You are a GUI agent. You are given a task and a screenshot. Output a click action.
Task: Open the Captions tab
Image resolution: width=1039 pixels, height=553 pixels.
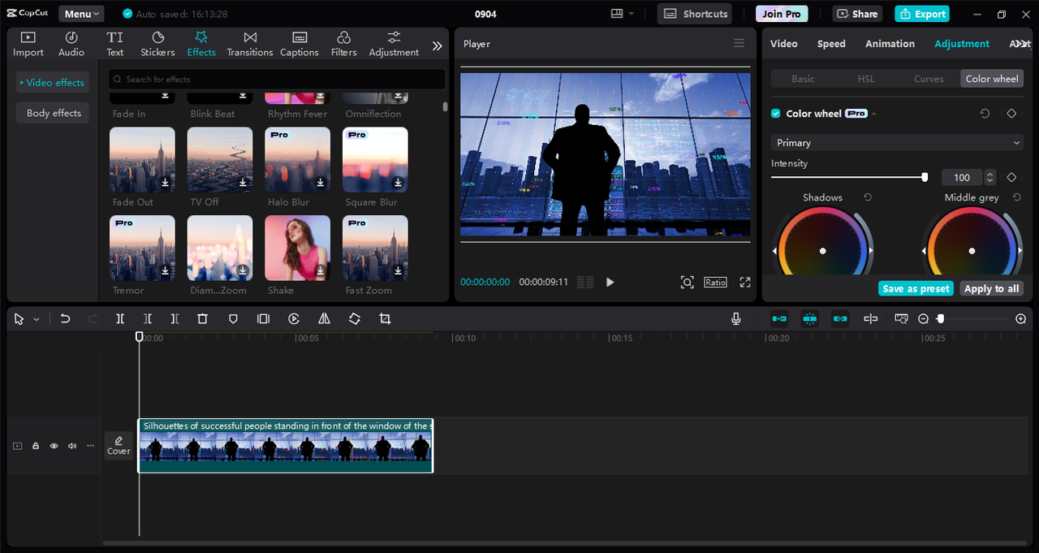pos(300,44)
